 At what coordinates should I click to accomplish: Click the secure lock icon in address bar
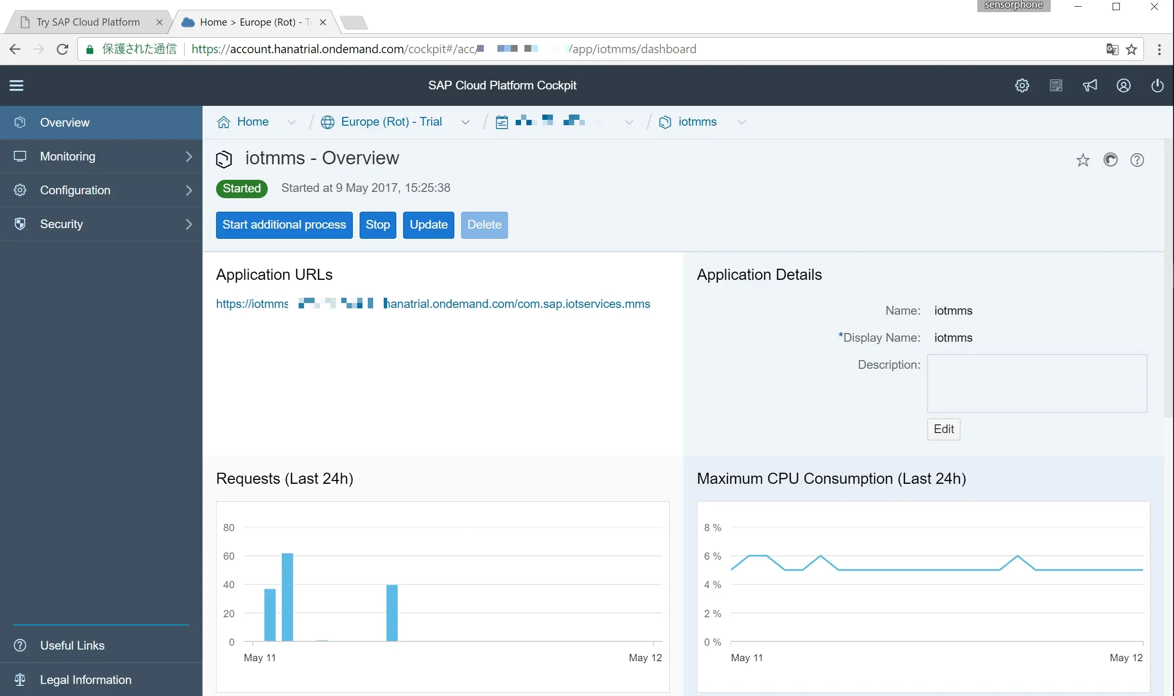tap(89, 49)
